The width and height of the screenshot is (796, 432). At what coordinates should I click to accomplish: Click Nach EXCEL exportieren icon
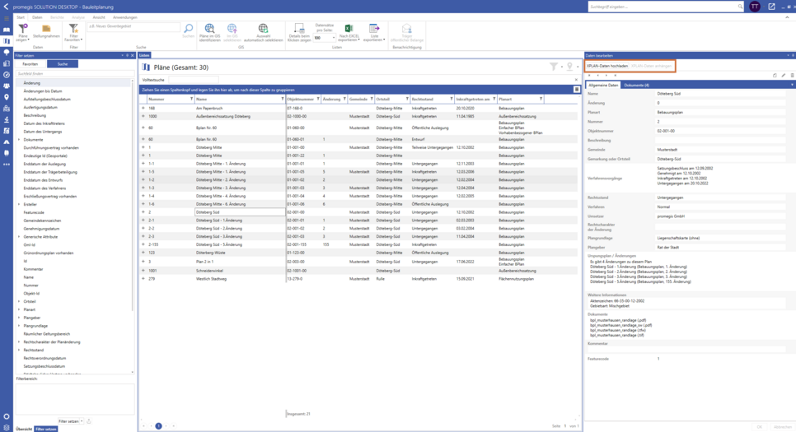[x=349, y=29]
